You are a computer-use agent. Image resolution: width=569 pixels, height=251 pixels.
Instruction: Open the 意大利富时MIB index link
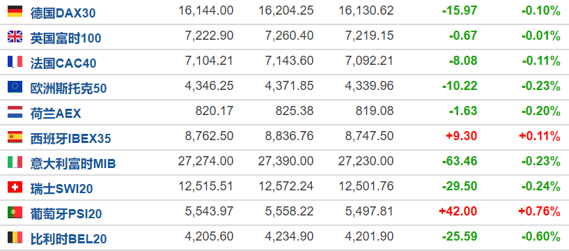73,163
